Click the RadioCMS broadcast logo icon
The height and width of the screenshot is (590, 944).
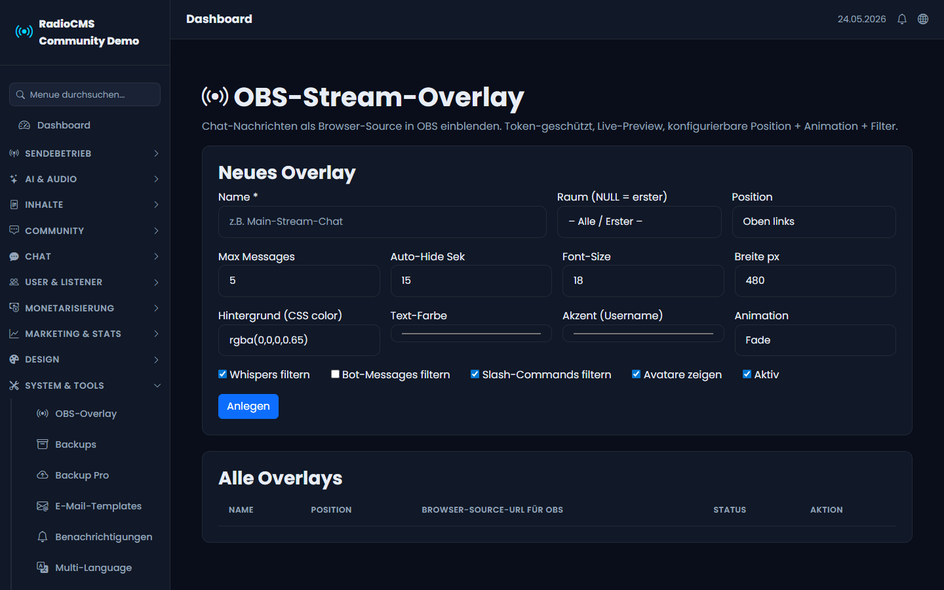click(x=24, y=31)
